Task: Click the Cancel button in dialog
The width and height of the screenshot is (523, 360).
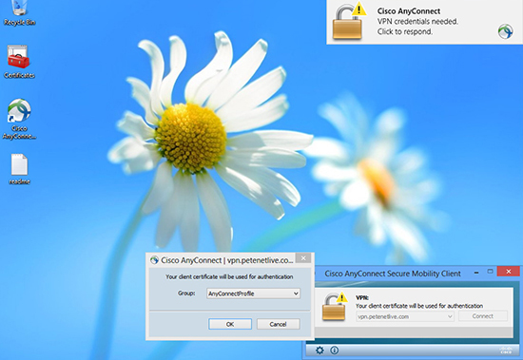Action: (279, 324)
